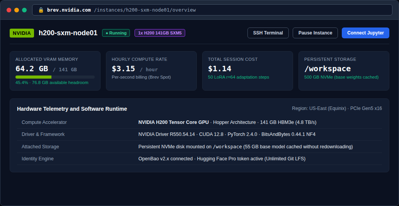Click the OpenBao v2.x connected value
Image resolution: width=399 pixels, height=206 pixels.
point(165,159)
